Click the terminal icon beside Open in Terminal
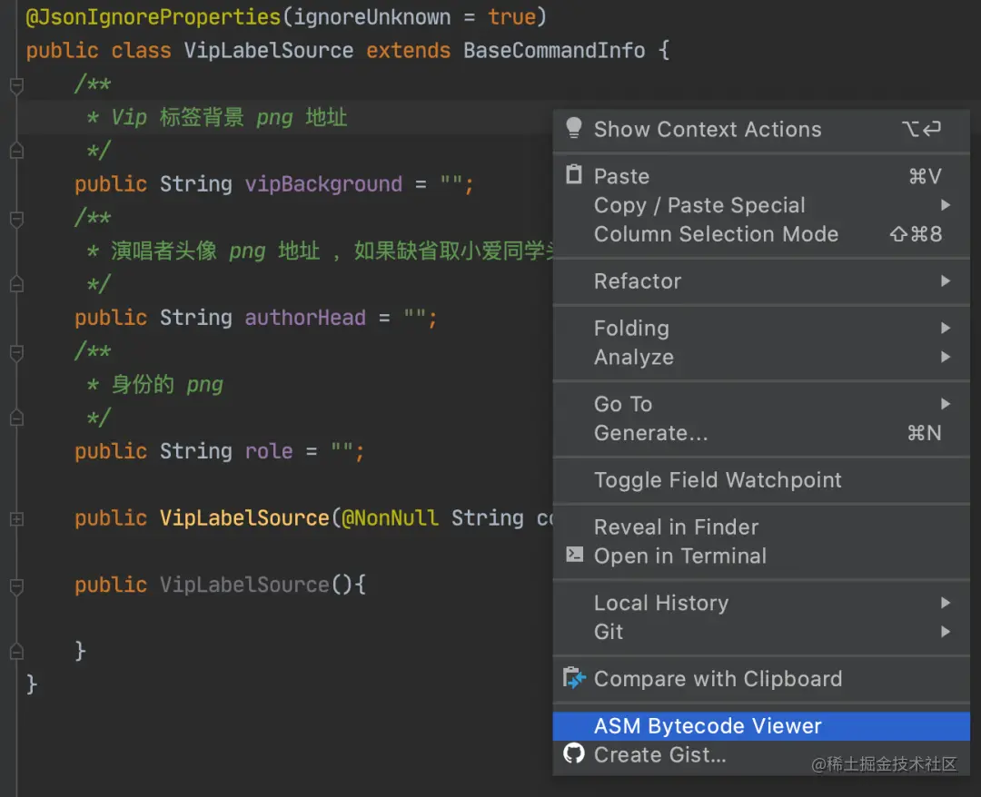The height and width of the screenshot is (797, 981). 574,556
